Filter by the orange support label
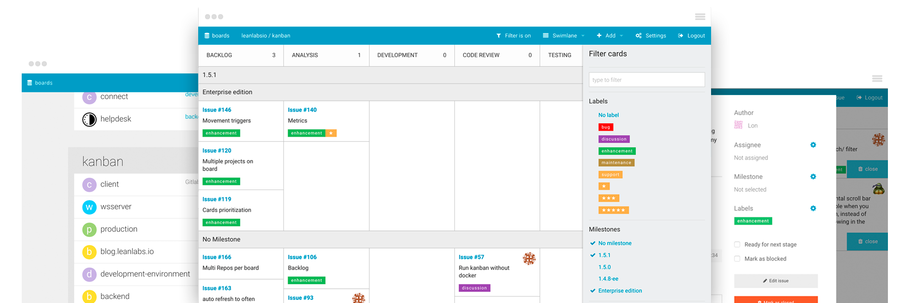This screenshot has width=911, height=303. pos(610,175)
